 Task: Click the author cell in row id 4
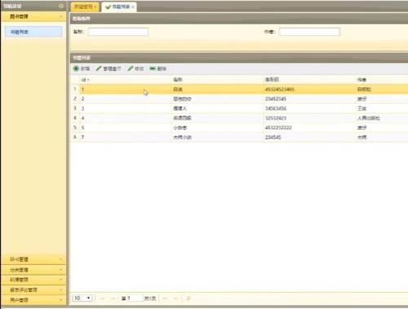pyautogui.click(x=382, y=118)
